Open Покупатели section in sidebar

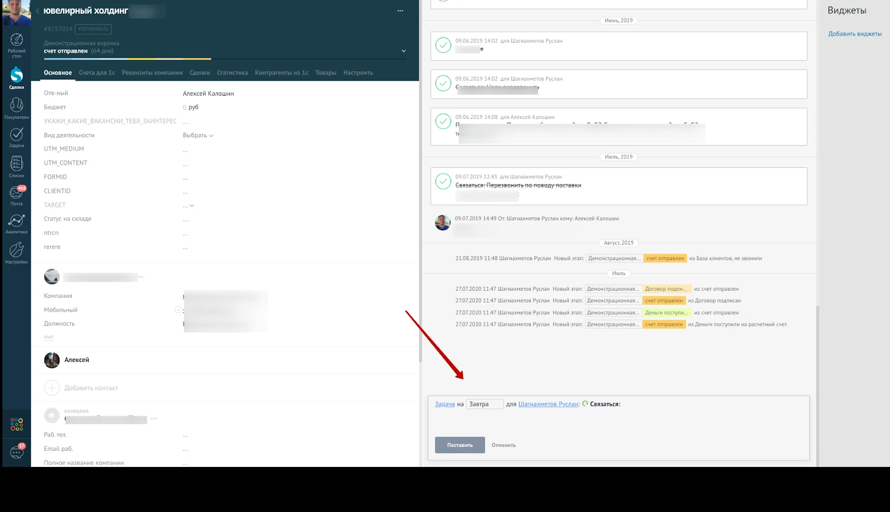pyautogui.click(x=16, y=107)
